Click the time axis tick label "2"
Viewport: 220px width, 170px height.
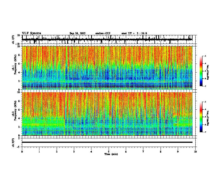click(x=57, y=152)
